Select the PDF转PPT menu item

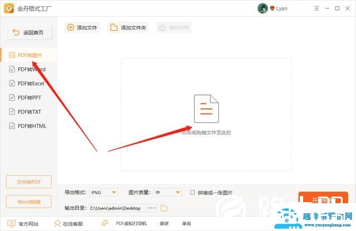(x=28, y=98)
